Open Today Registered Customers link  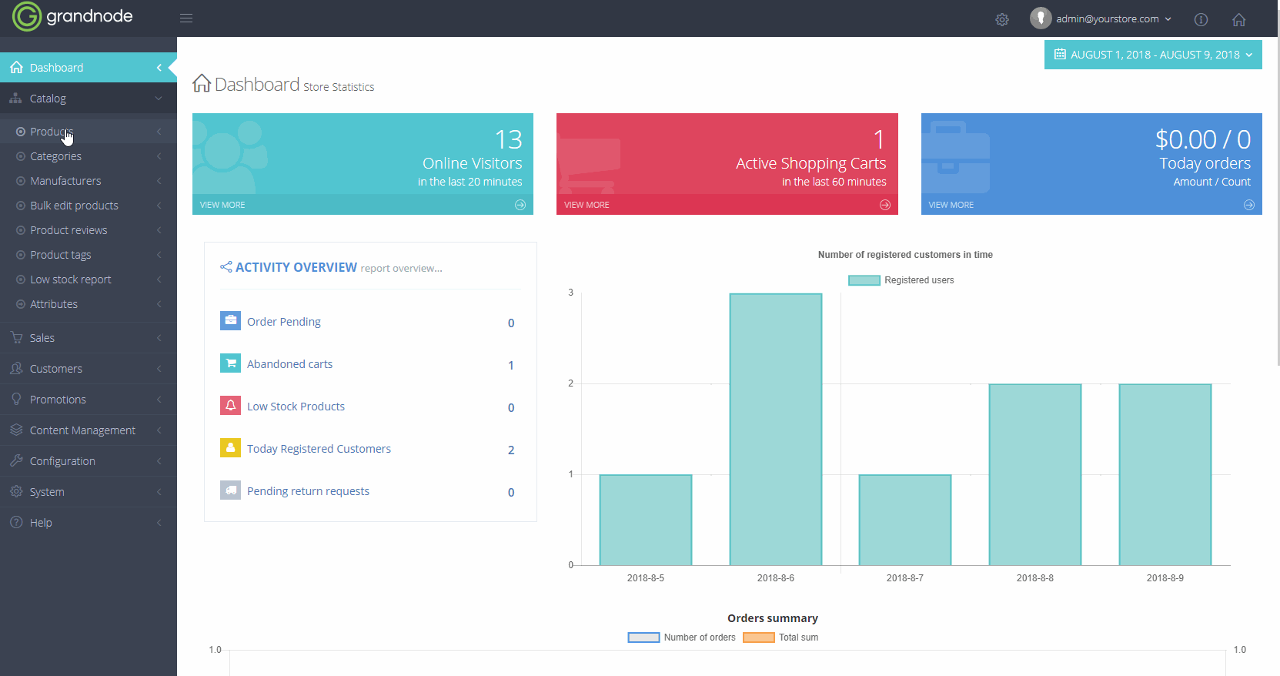click(x=319, y=449)
